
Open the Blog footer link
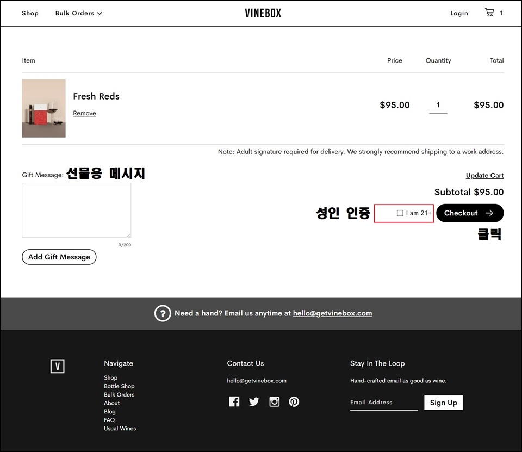[x=109, y=411]
